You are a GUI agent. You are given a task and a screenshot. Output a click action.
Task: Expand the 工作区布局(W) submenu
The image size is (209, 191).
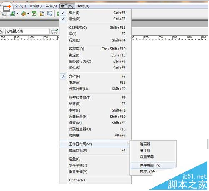95,144
